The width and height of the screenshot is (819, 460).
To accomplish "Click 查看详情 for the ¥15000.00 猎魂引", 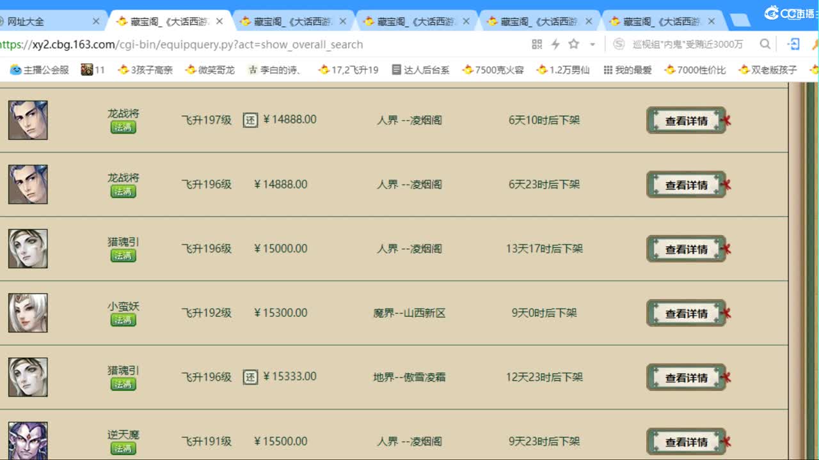I will tap(687, 249).
